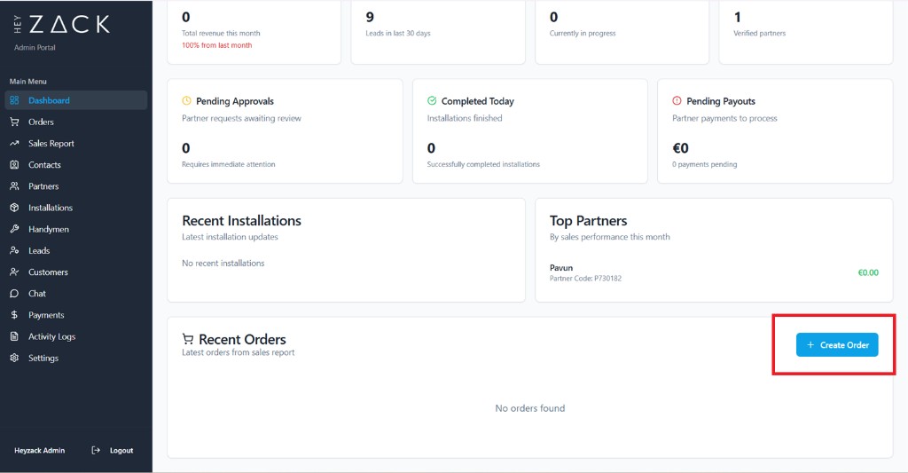The width and height of the screenshot is (908, 473).
Task: Select Payments in the main menu
Action: coord(76,315)
